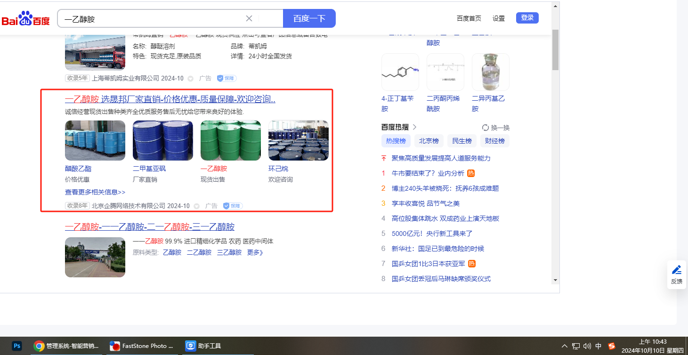This screenshot has width=688, height=355.
Task: Open FastStone Photo from the taskbar
Action: click(x=142, y=346)
